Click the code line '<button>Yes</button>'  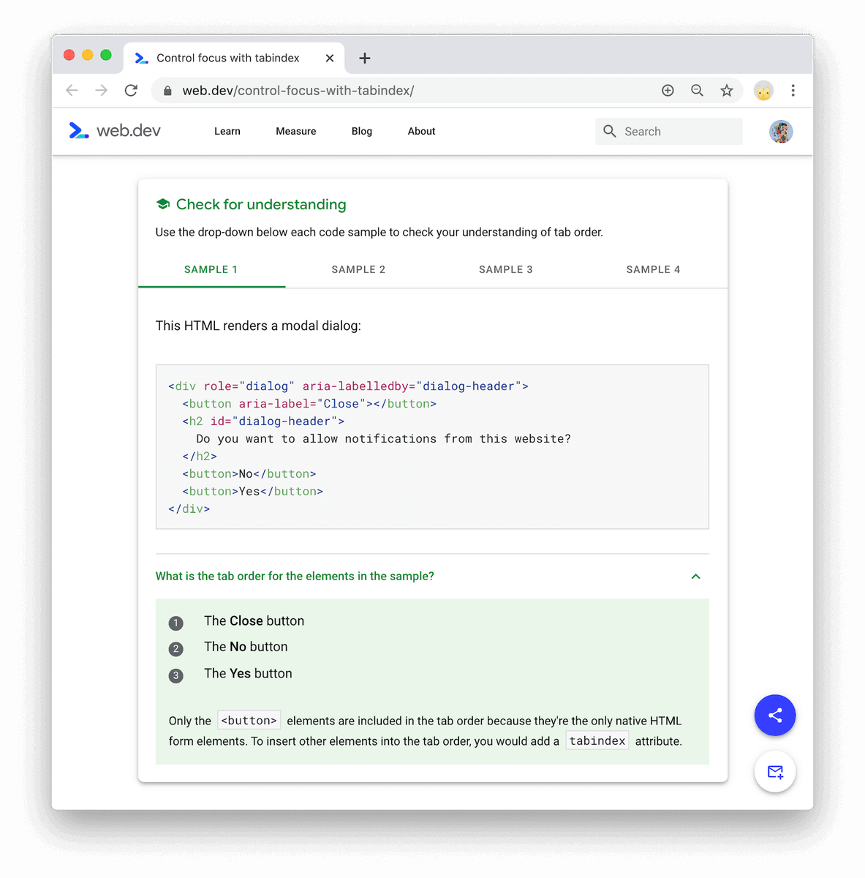[253, 492]
